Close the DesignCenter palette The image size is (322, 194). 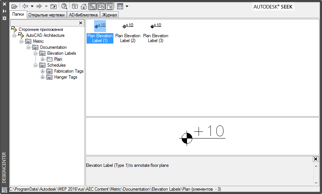click(4, 4)
